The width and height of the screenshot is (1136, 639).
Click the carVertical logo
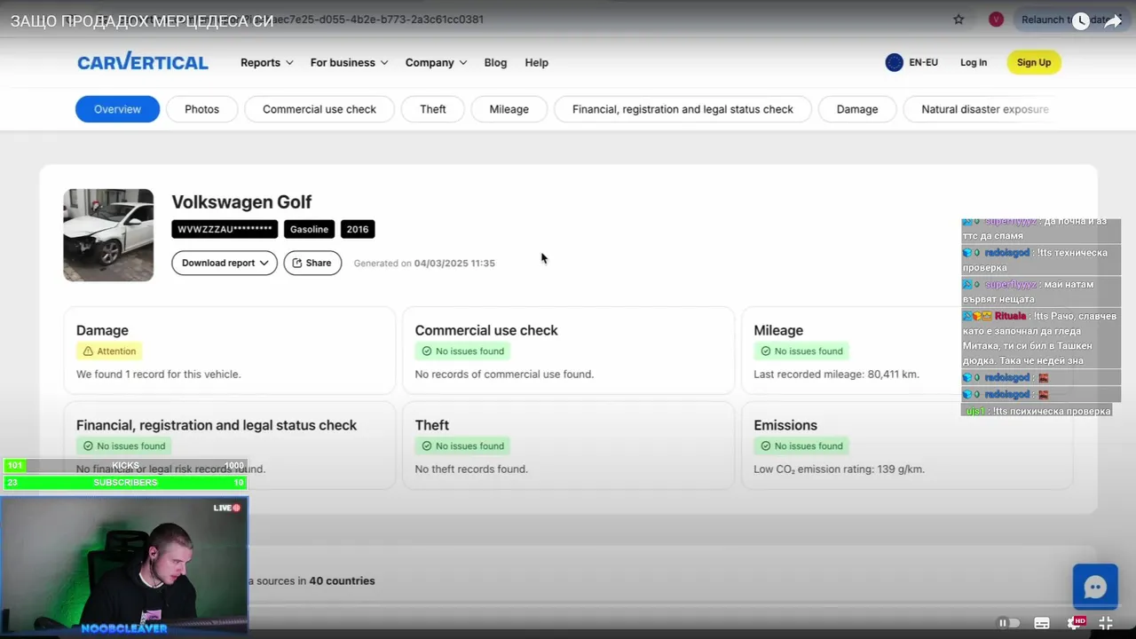pos(143,61)
